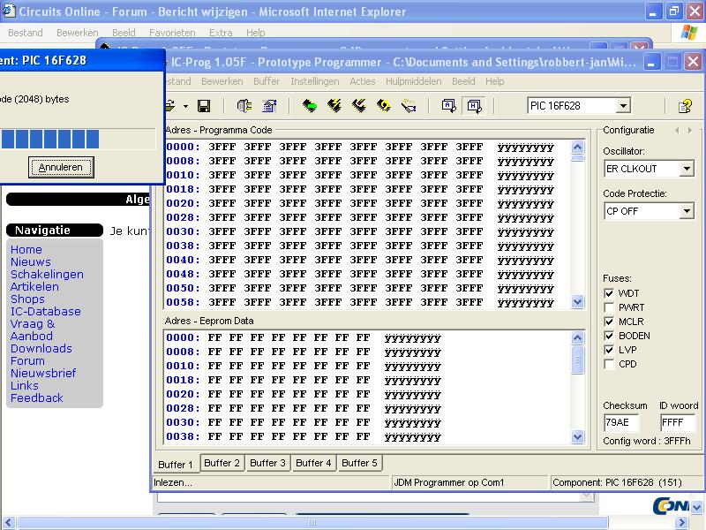Switch to Assembler view icon
Image resolution: width=706 pixels, height=530 pixels.
point(449,106)
